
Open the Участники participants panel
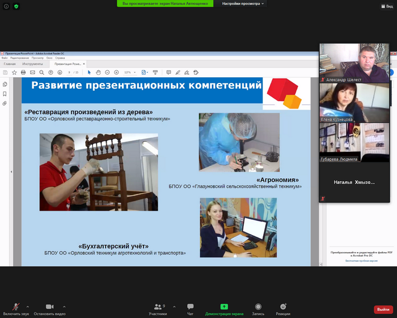158,308
